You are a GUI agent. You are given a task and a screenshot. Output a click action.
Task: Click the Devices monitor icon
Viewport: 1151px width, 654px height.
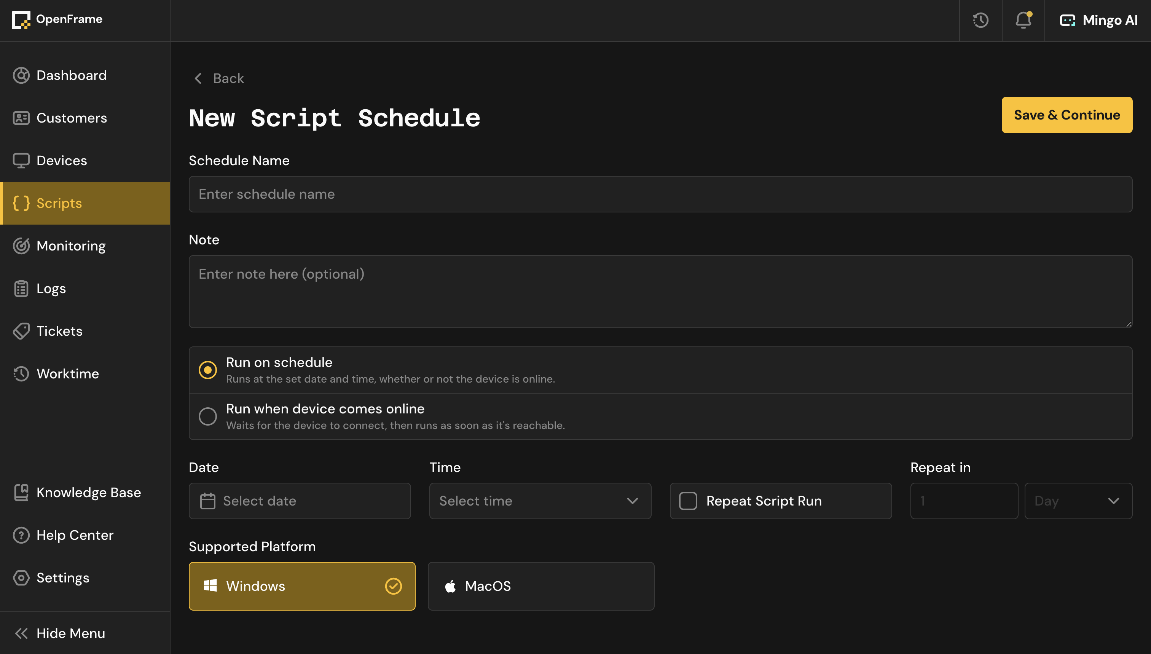pos(21,161)
